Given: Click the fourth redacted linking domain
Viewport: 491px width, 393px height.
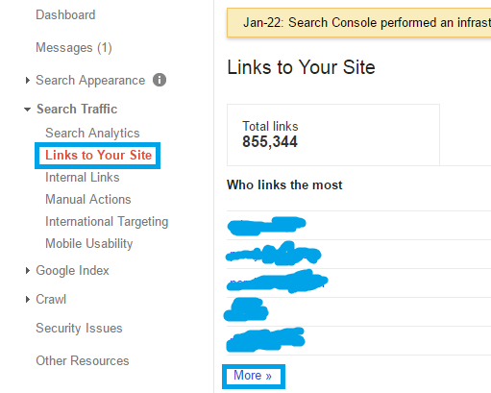Looking at the screenshot, I should pyautogui.click(x=246, y=309).
